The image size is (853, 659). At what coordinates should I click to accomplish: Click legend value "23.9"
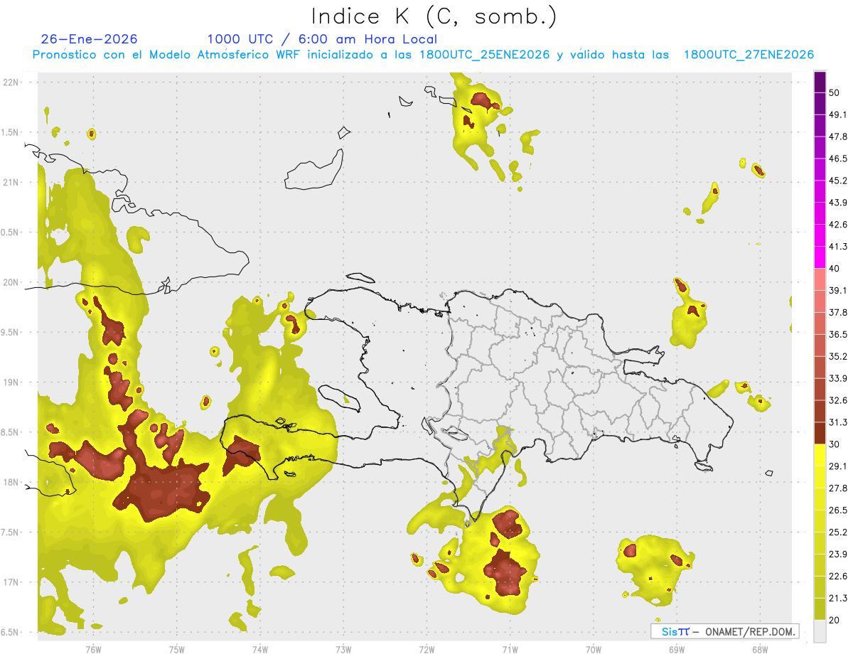[x=839, y=554]
